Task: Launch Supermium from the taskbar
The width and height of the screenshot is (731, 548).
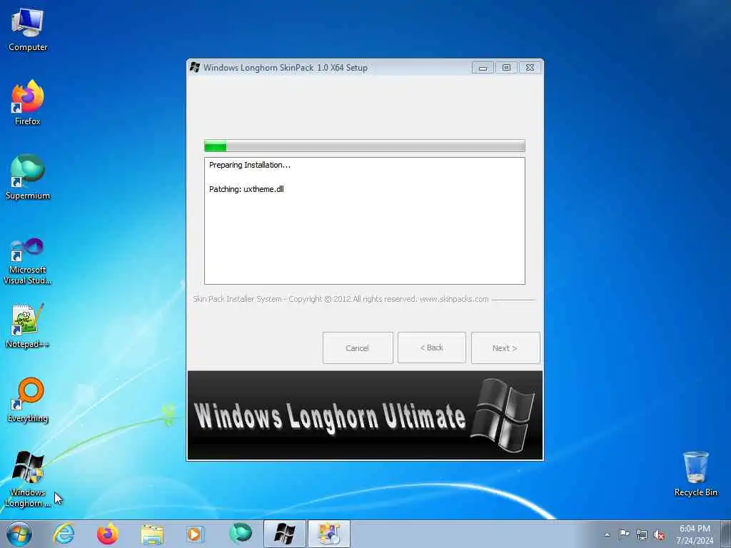Action: point(241,534)
